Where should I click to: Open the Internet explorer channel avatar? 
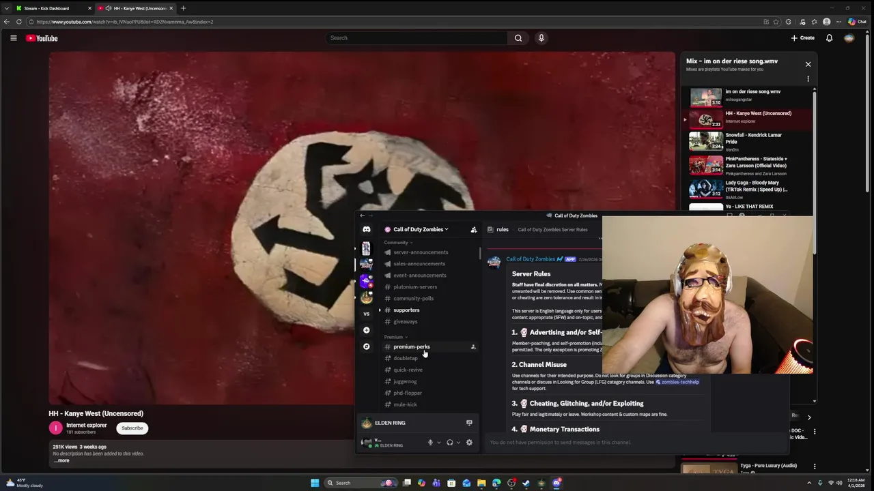coord(55,428)
